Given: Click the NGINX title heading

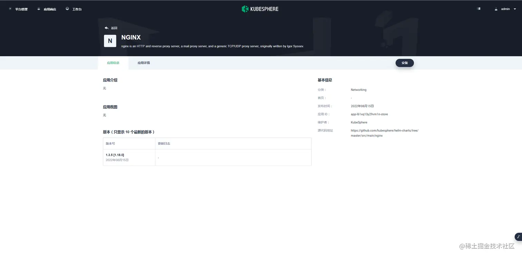Looking at the screenshot, I should pyautogui.click(x=131, y=37).
